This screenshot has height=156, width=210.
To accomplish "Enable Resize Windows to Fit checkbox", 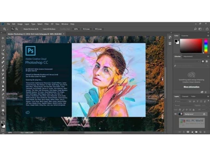I will pyautogui.click(x=22, y=29).
